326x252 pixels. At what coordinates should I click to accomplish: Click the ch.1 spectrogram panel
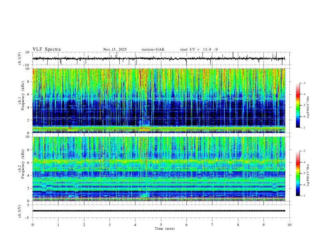pos(159,100)
